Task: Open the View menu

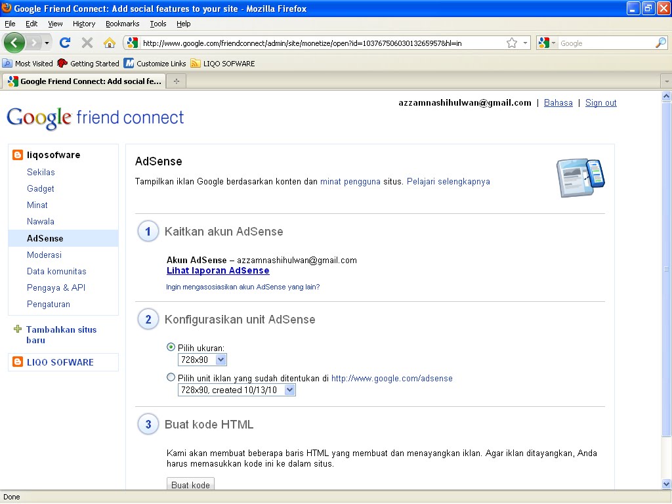Action: point(55,24)
